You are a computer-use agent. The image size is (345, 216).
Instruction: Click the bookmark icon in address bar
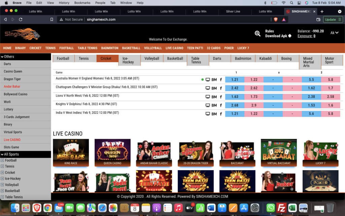(x=52, y=20)
